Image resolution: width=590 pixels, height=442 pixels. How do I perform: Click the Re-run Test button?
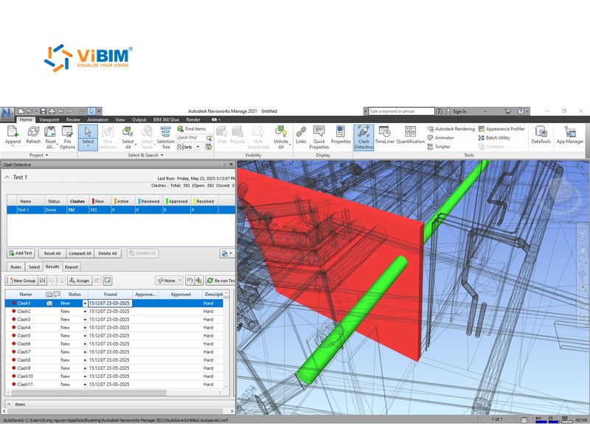tap(221, 281)
